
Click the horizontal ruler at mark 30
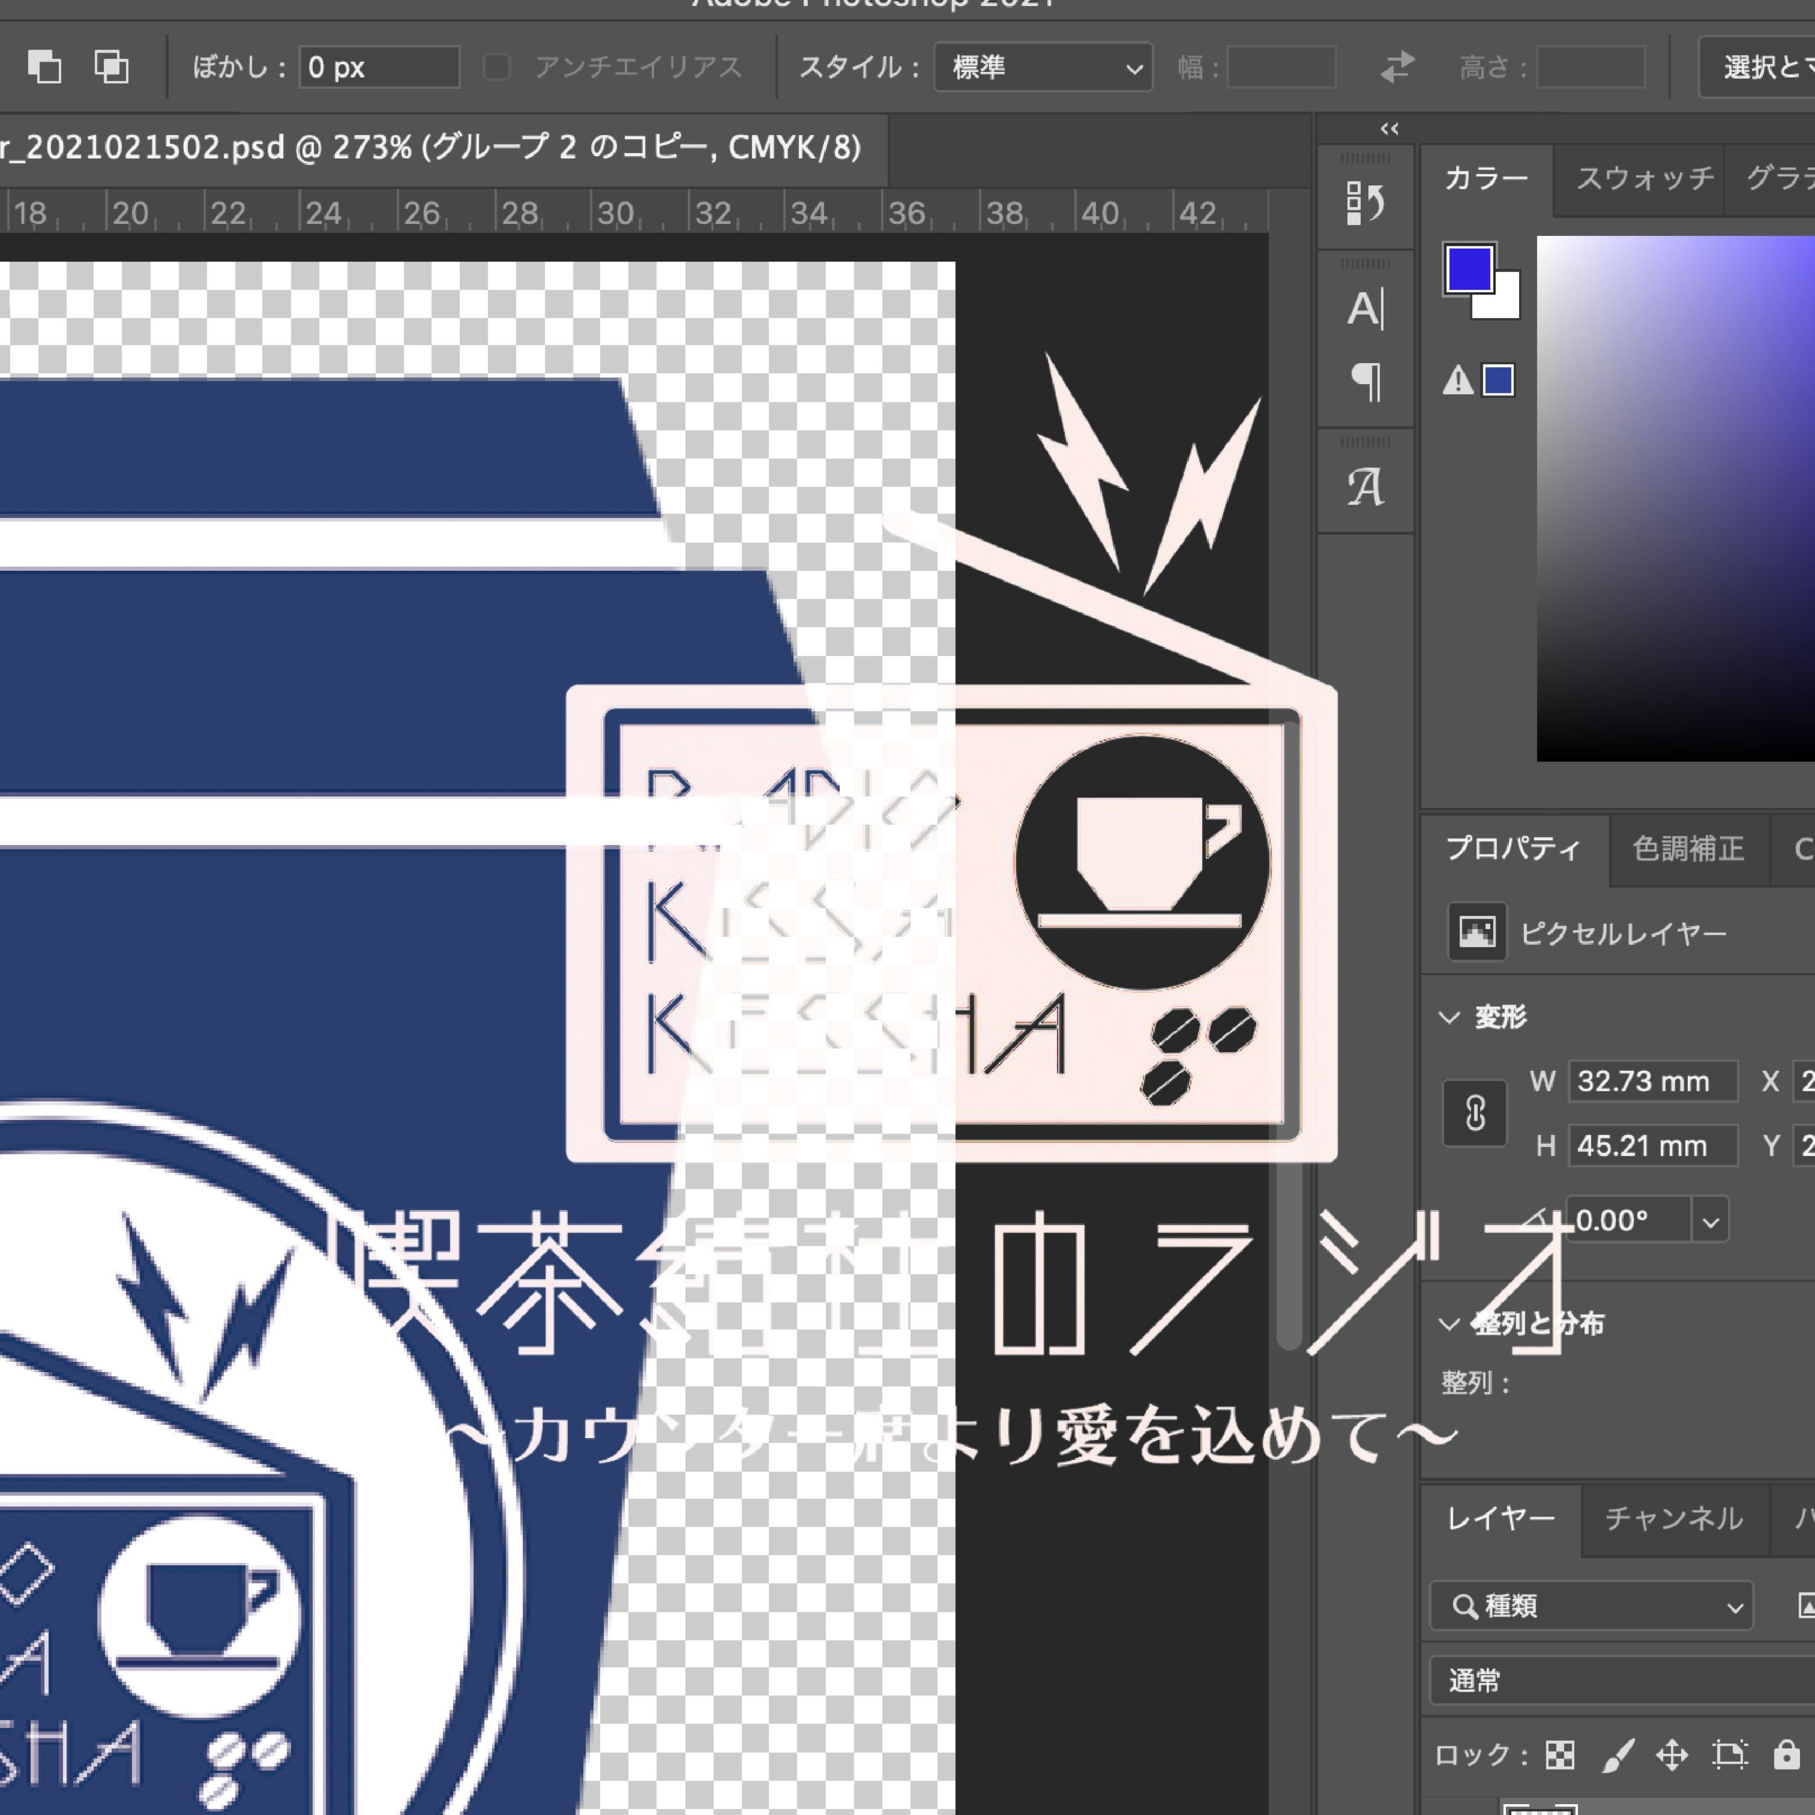pyautogui.click(x=615, y=213)
